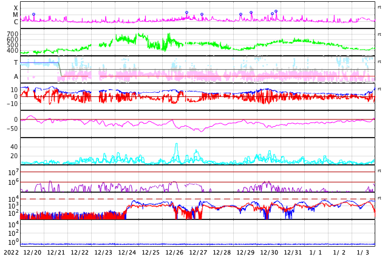The height and width of the screenshot is (257, 385).
Task: Click the "rt" label beside the T/A panel
Action: (x=379, y=62)
